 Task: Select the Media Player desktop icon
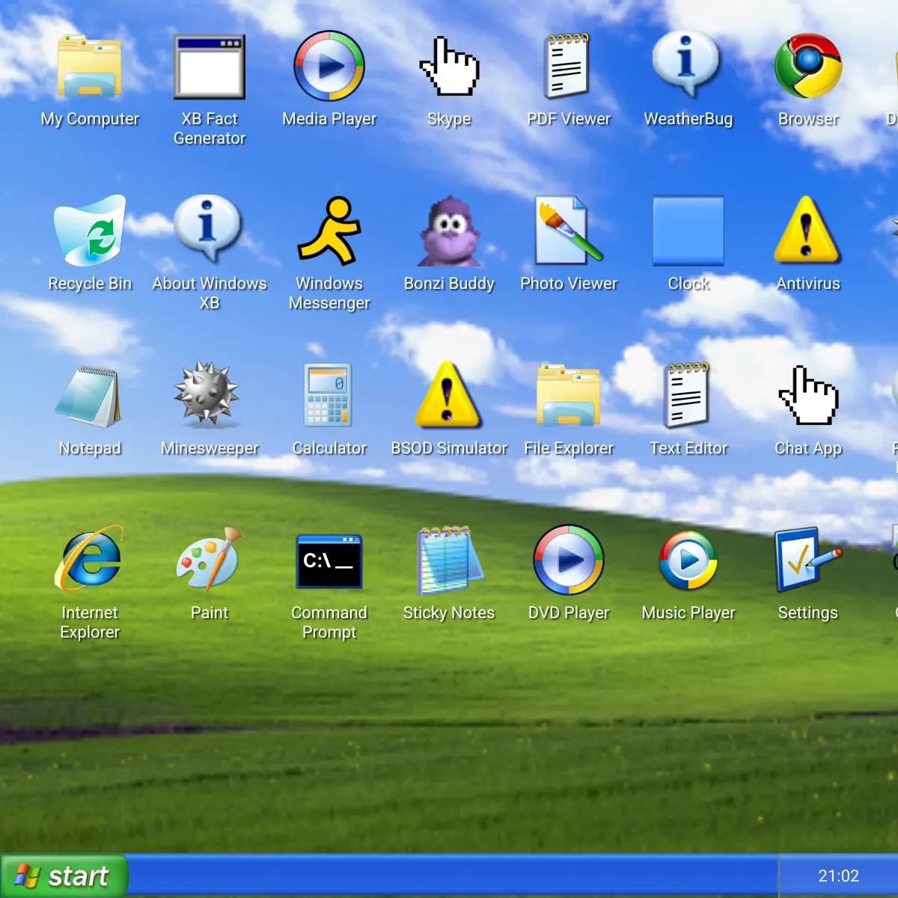pyautogui.click(x=329, y=66)
